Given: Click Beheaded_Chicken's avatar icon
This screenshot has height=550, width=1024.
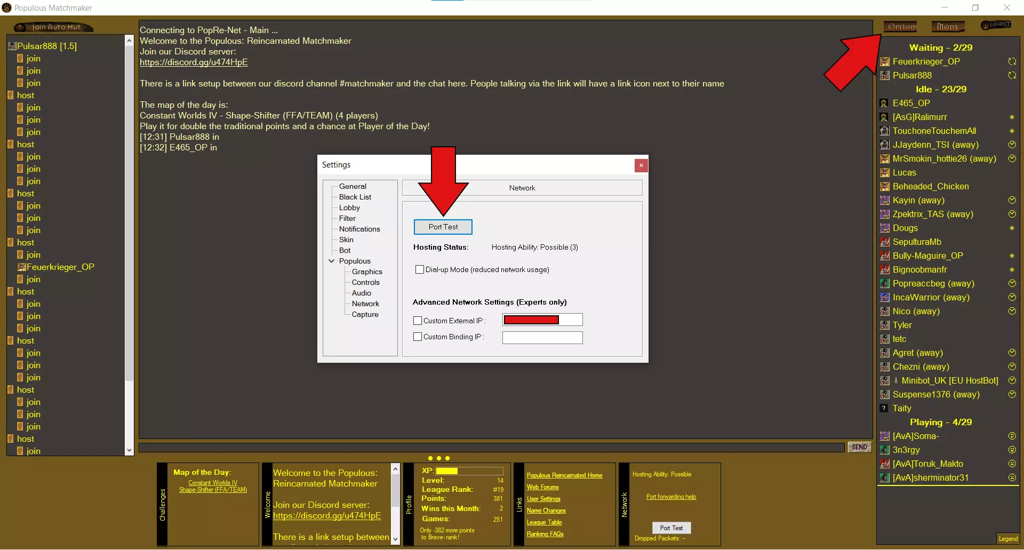Looking at the screenshot, I should pos(884,187).
